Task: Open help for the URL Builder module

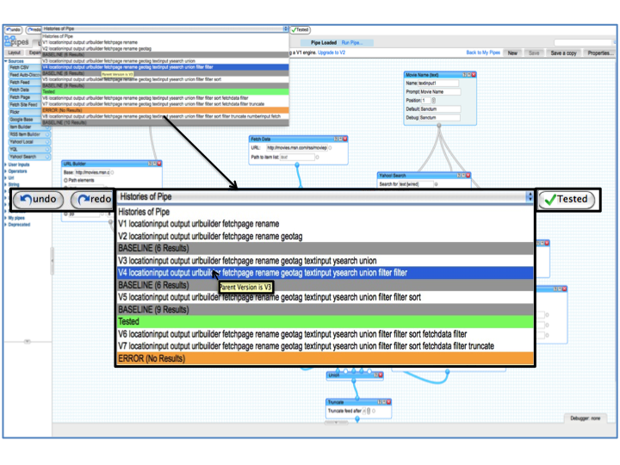Action: pos(150,164)
